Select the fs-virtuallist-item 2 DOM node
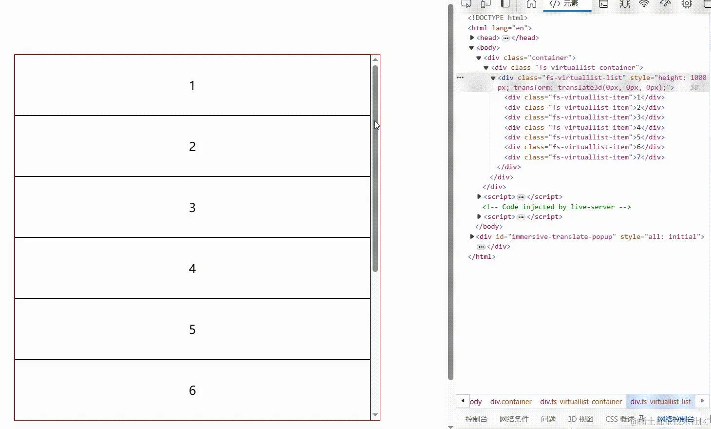Screen dimensions: 711x429 [x=584, y=107]
